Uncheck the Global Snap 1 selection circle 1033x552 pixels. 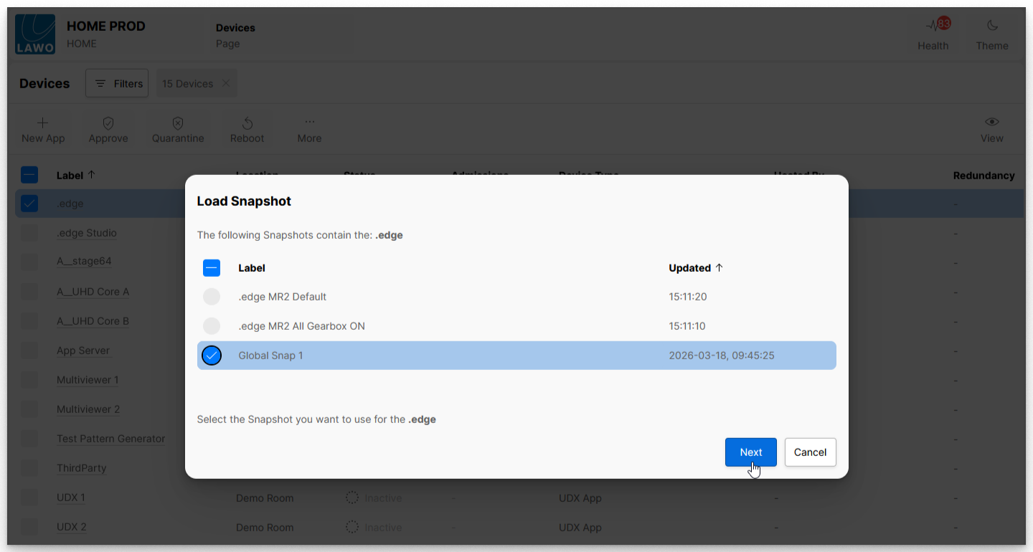point(212,356)
